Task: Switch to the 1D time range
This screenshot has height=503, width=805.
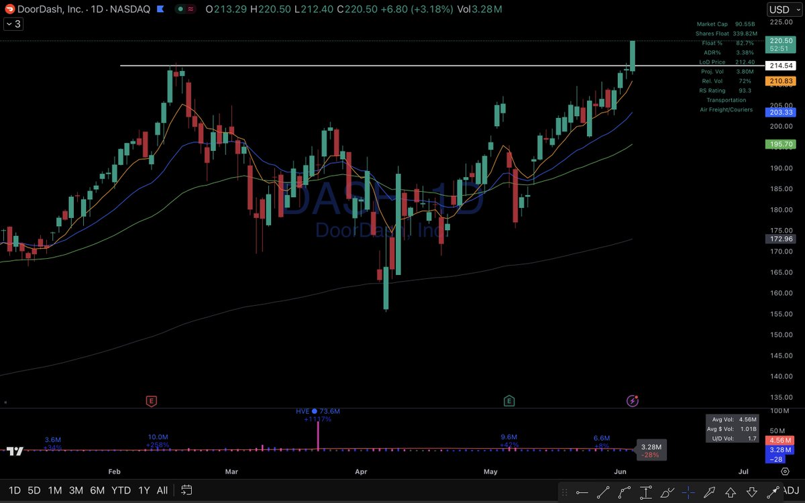Action: coord(14,491)
